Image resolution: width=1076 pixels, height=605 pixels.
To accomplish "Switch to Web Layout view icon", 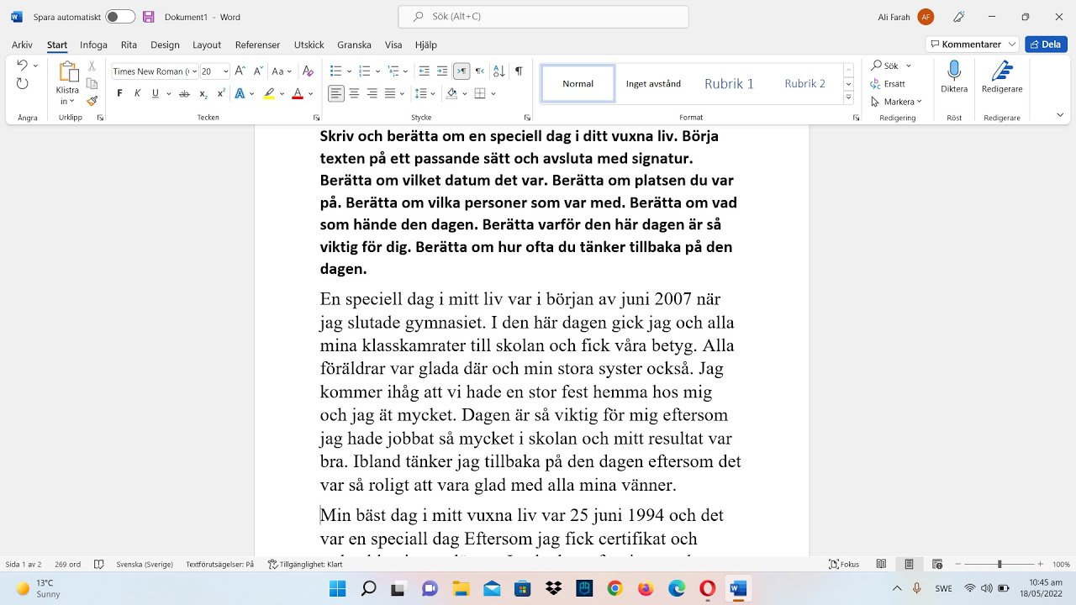I will click(937, 565).
